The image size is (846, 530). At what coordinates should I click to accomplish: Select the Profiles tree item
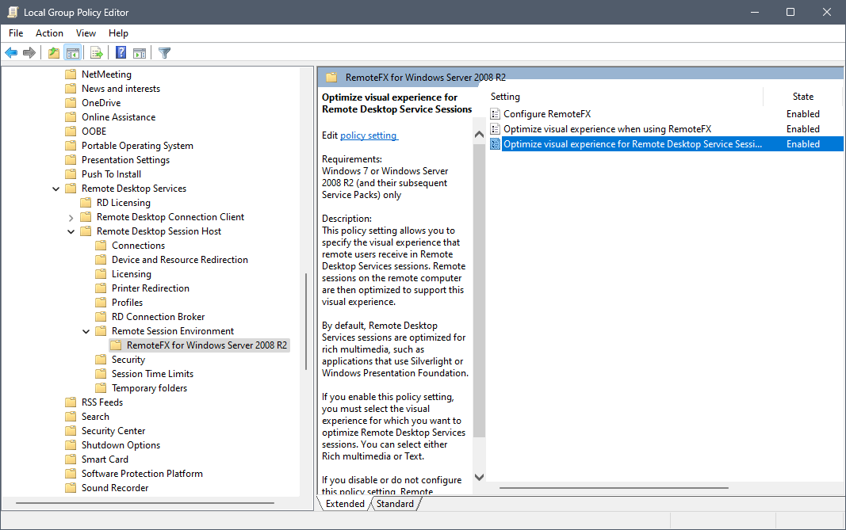coord(128,303)
